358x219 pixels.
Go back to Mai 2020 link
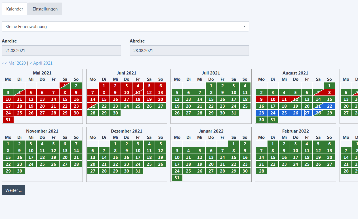point(14,63)
